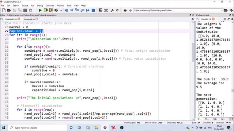Open the file list icon in toolbar
This screenshot has width=234, height=131.
click(x=25, y=10)
